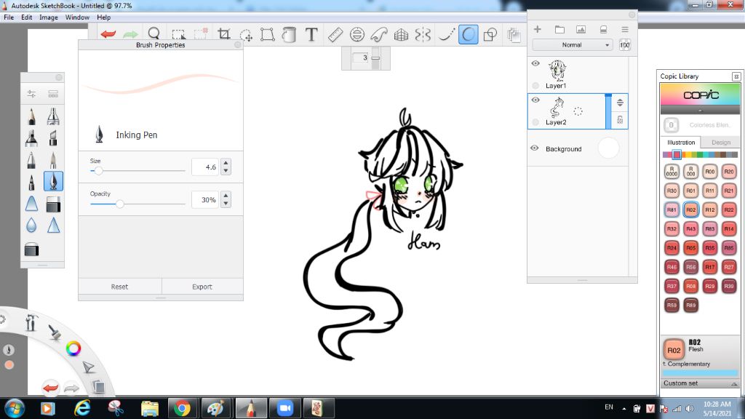Viewport: 745px width, 419px height.
Task: Toggle the highlighted Predictive Stroke tool
Action: (x=468, y=35)
